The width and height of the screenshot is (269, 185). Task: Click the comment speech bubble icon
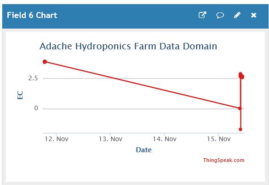[220, 15]
